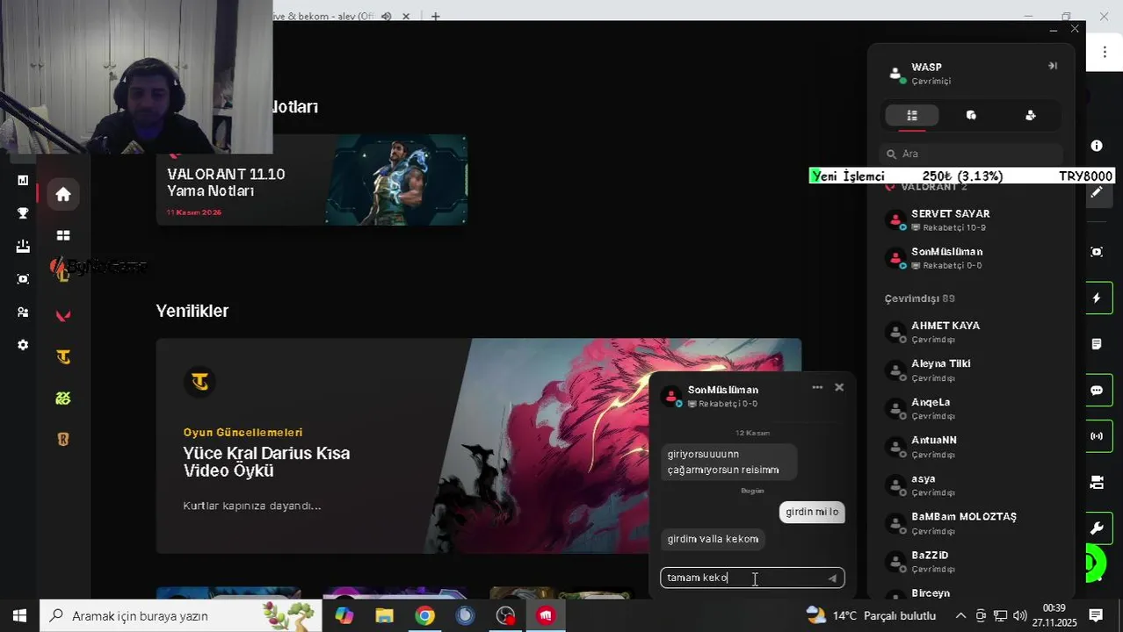
Task: Open a new browser tab
Action: click(435, 16)
